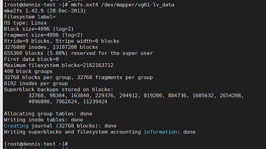Viewport: 266px width, 149px height.
Task: Click the 8192 inodes per group line
Action: click(36, 83)
